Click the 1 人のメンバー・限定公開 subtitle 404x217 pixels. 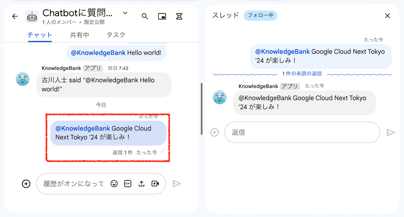(x=73, y=23)
